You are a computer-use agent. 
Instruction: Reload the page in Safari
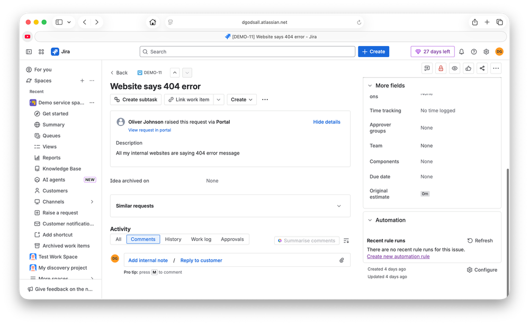(359, 22)
